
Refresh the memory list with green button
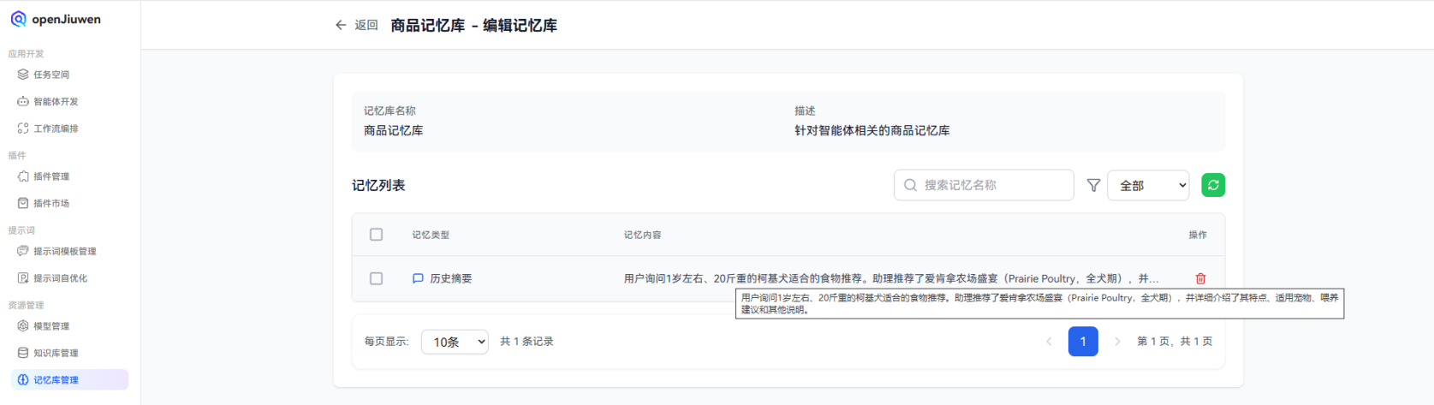tap(1213, 185)
